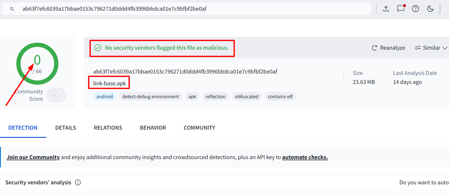Image resolution: width=449 pixels, height=195 pixels.
Task: Expand the Similar dropdown
Action: pyautogui.click(x=431, y=48)
